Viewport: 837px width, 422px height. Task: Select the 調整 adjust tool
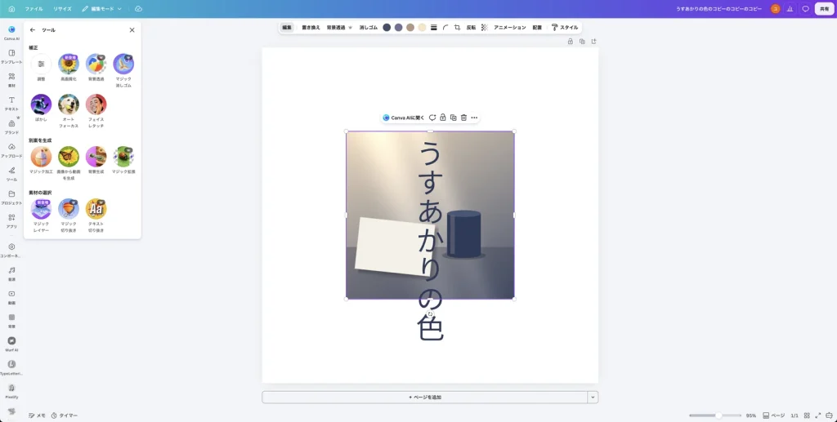click(x=41, y=68)
